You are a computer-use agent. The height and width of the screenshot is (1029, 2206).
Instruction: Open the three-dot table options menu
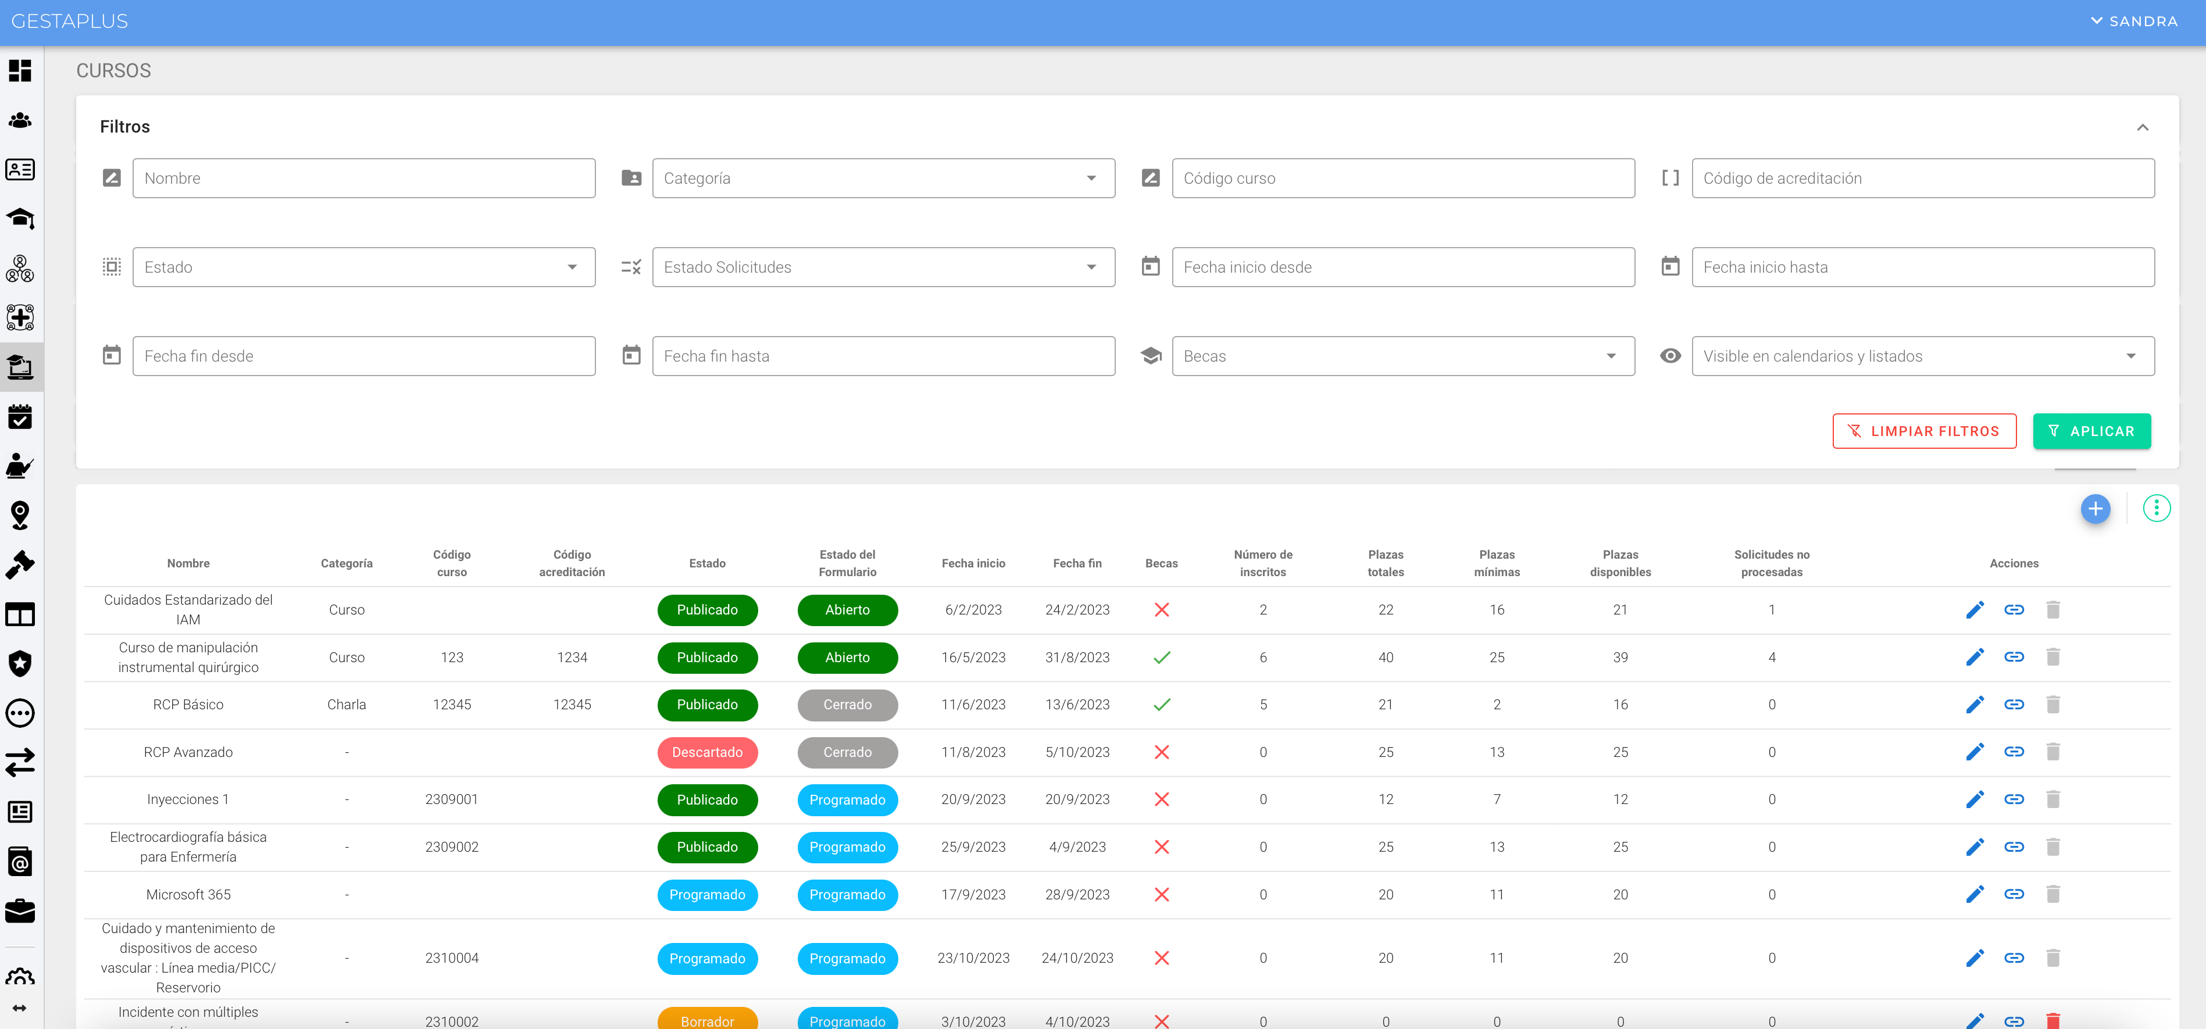[x=2155, y=509]
